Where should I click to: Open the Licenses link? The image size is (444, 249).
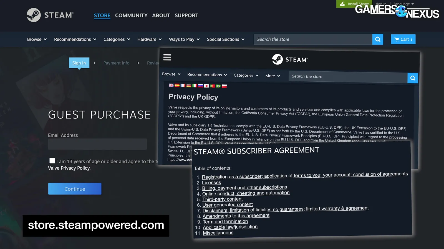click(x=211, y=183)
